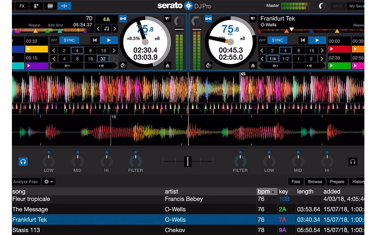Select 4-beat auto loop on left deck
The width and height of the screenshot is (376, 235).
pyautogui.click(x=77, y=50)
